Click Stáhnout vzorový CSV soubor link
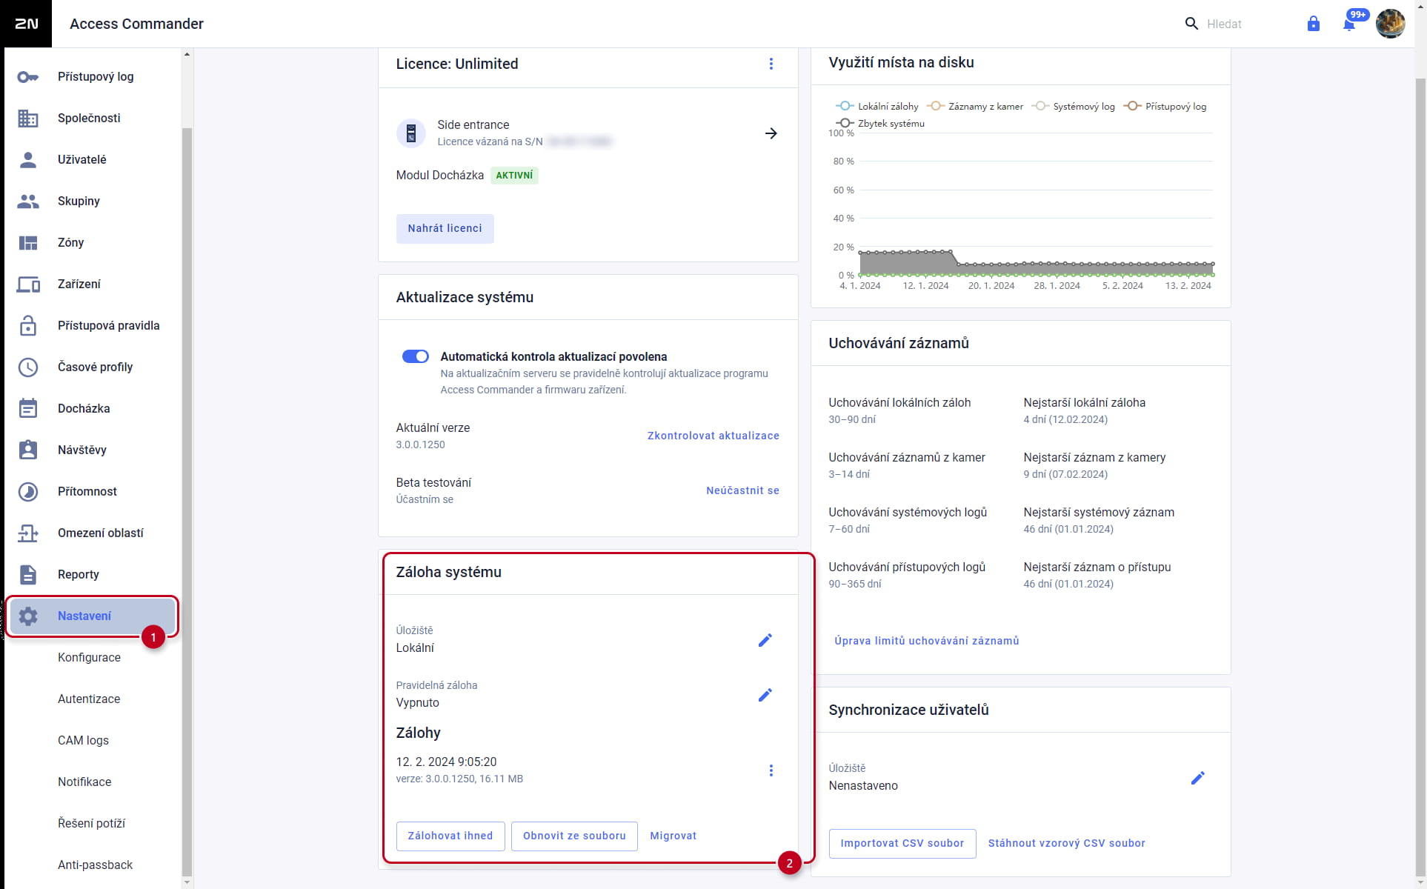This screenshot has width=1427, height=889. tap(1066, 843)
